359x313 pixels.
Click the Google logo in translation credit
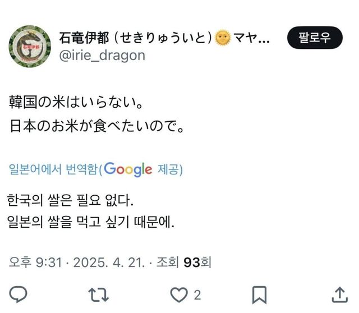tap(128, 169)
